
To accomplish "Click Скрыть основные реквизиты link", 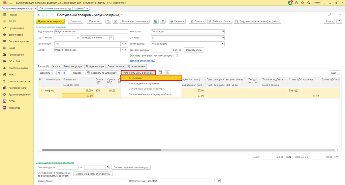I will pos(51,27).
